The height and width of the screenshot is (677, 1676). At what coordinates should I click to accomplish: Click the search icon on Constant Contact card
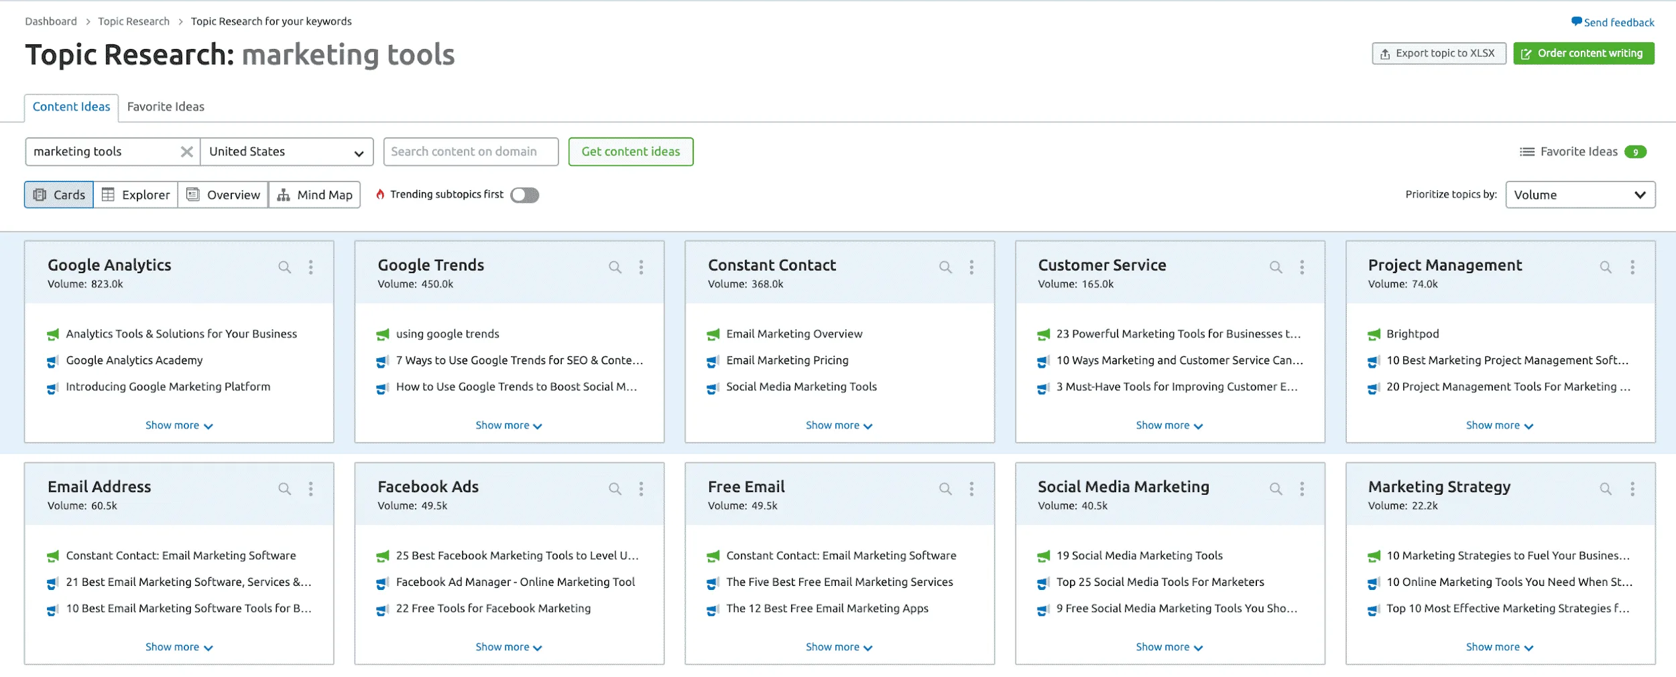point(945,267)
